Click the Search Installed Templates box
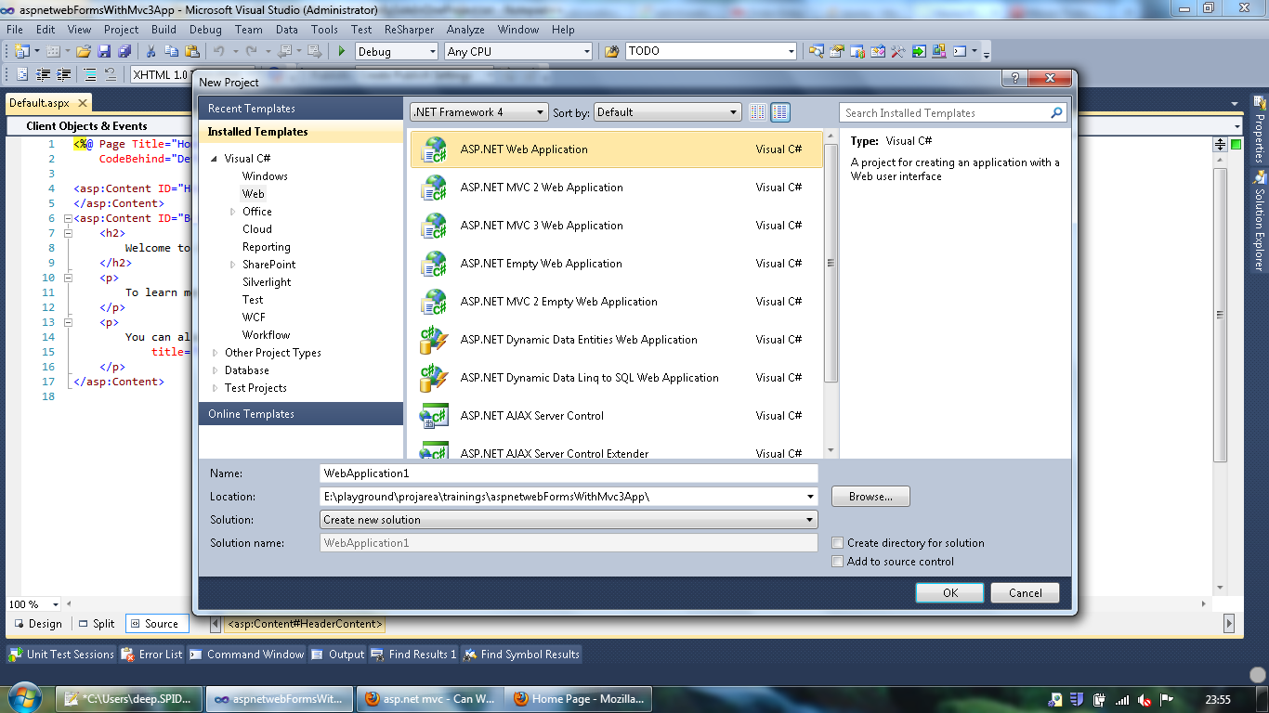 [x=946, y=112]
